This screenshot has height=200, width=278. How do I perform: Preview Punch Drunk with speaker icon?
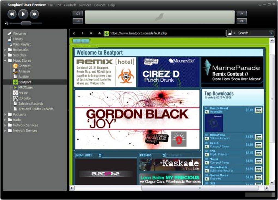207,112
